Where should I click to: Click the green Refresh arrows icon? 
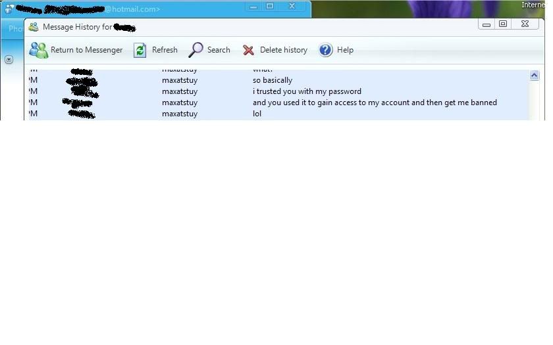coord(140,50)
